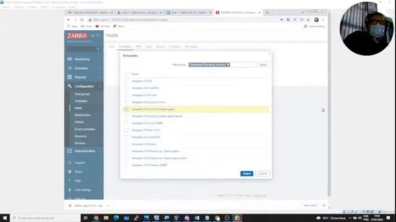396x222 pixels.
Task: Open the Maintenance submenu item
Action: tap(82, 115)
